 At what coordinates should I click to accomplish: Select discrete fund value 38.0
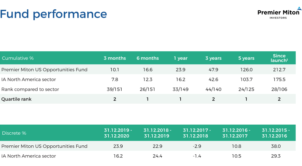point(276,146)
